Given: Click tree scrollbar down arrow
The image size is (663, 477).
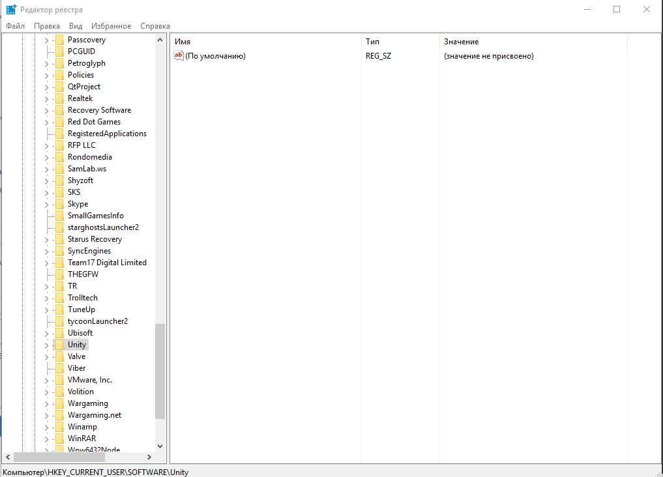Looking at the screenshot, I should (160, 446).
